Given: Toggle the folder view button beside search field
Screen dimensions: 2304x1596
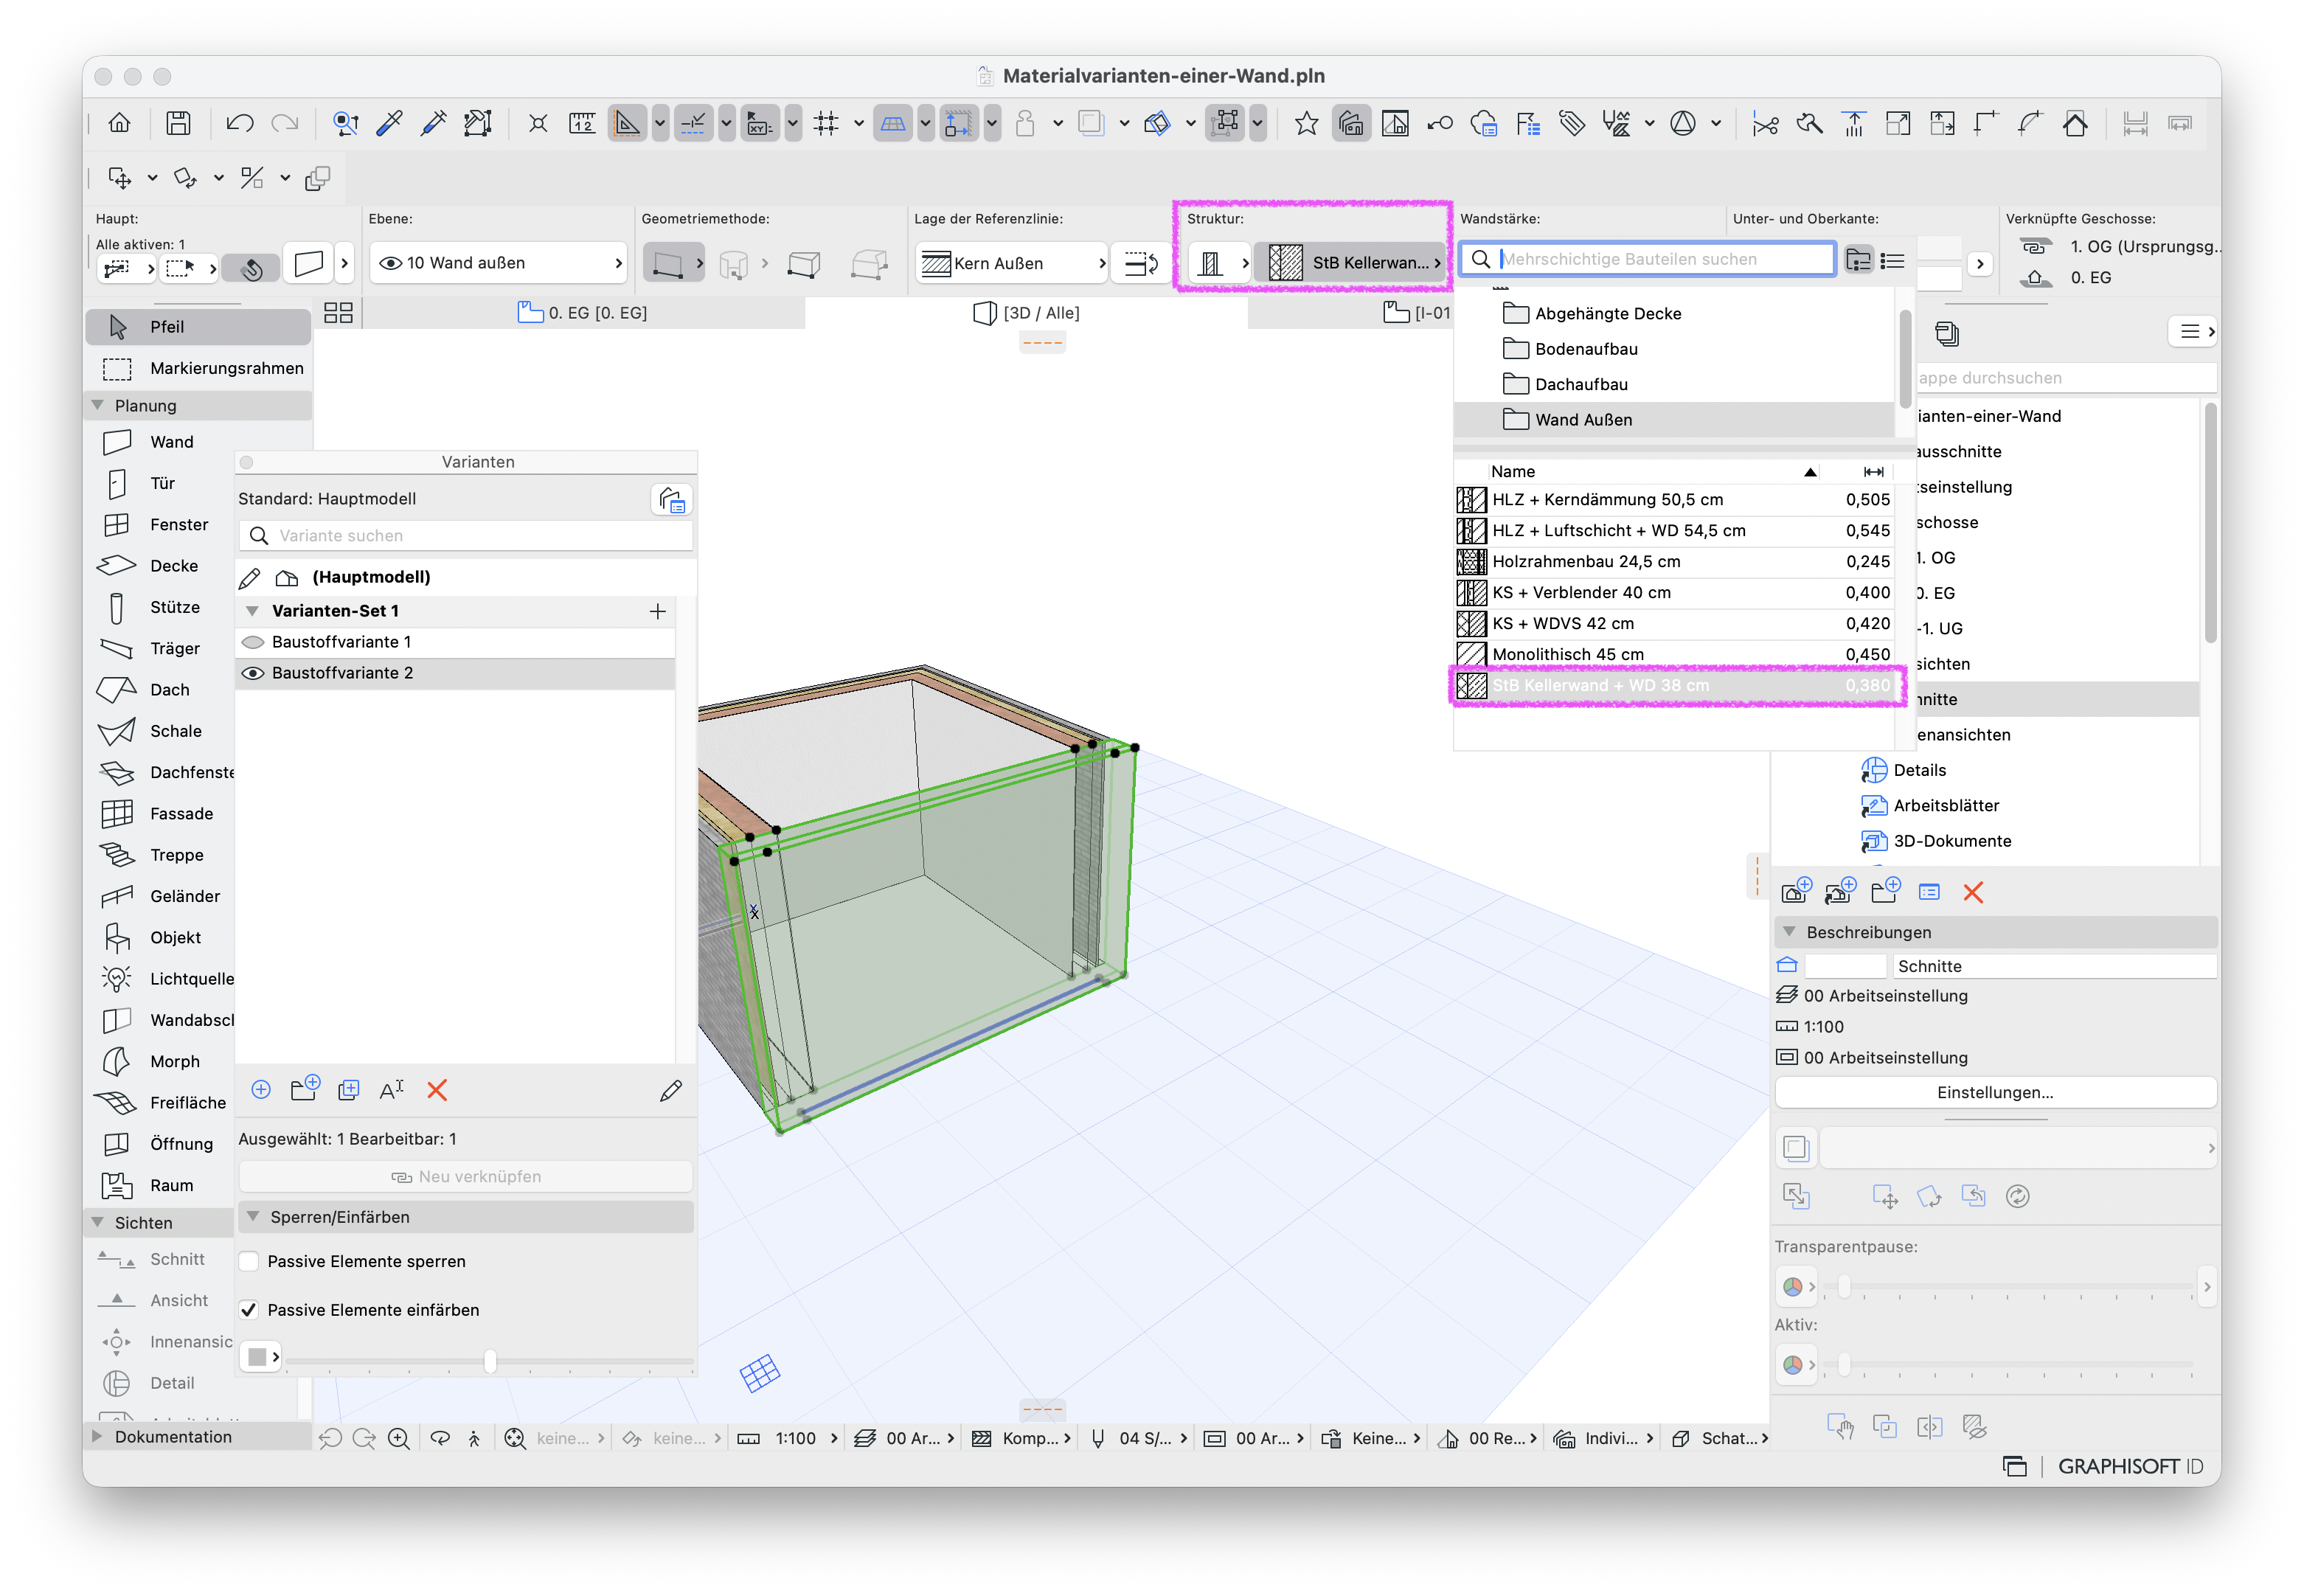Looking at the screenshot, I should tap(1858, 260).
